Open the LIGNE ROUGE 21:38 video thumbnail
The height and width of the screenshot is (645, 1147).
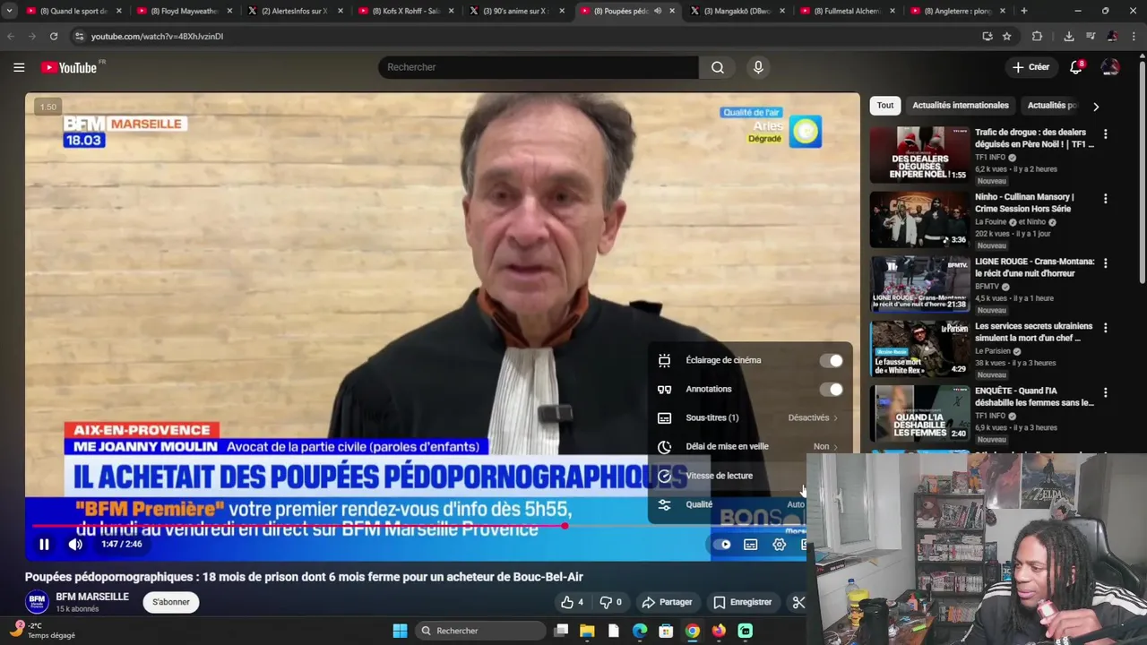coord(919,284)
